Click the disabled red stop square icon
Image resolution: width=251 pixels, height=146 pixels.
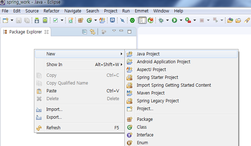202,20
